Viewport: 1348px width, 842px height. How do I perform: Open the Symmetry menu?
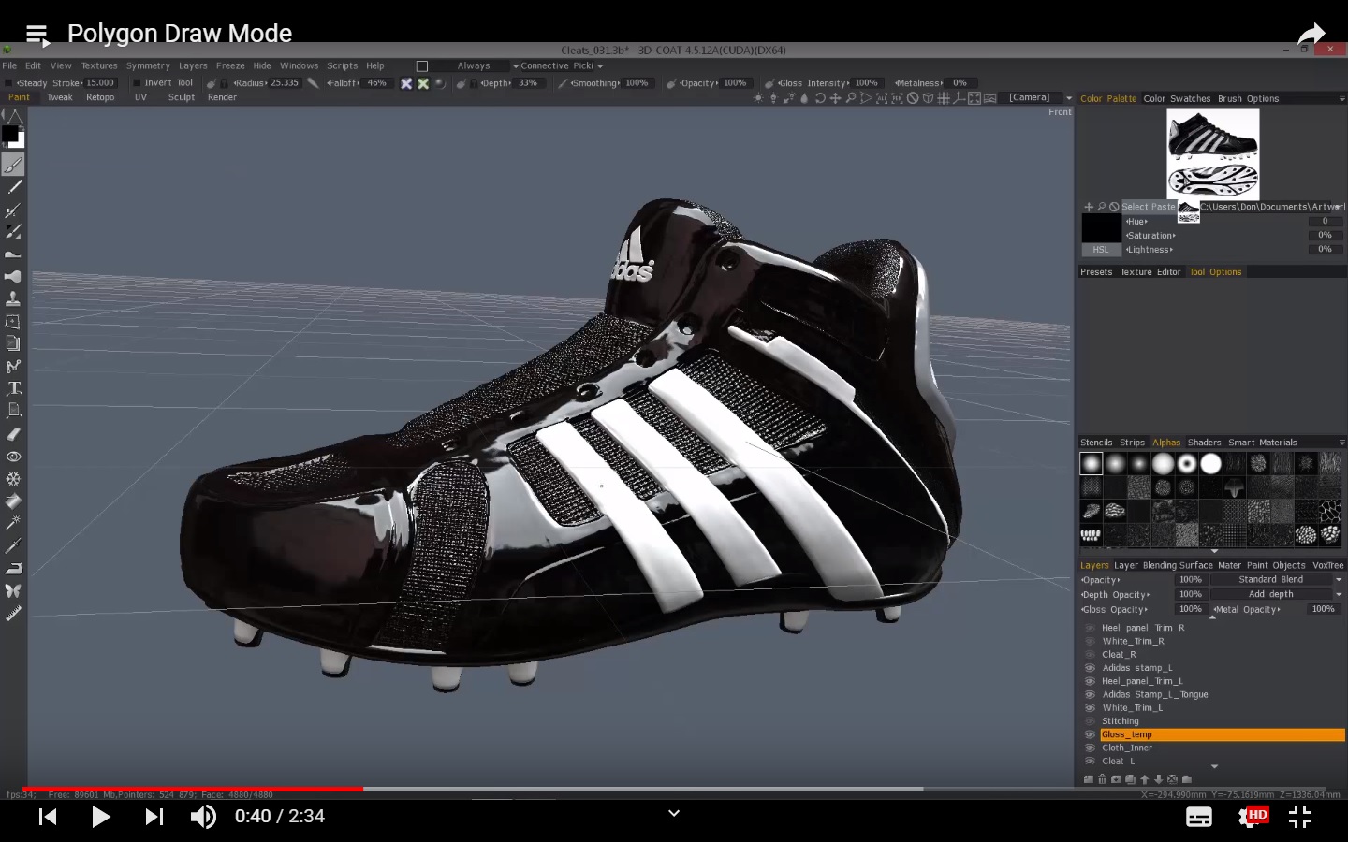(148, 66)
